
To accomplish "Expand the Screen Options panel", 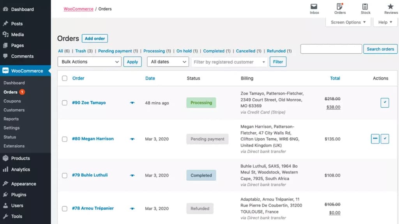I will [x=348, y=22].
